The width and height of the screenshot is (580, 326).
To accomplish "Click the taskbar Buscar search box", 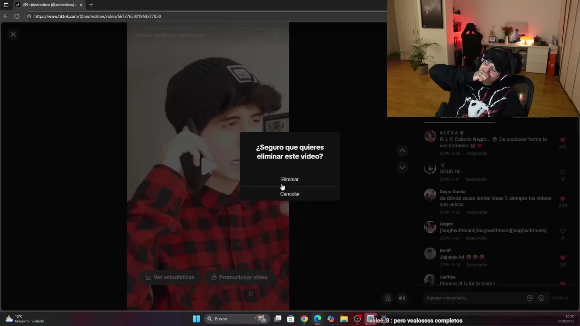I will click(237, 319).
